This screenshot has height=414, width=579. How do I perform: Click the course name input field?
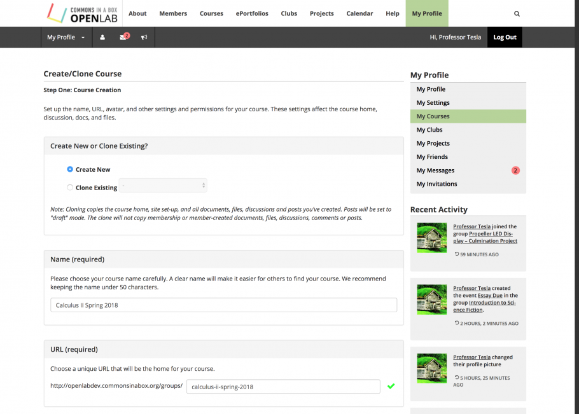pyautogui.click(x=224, y=305)
